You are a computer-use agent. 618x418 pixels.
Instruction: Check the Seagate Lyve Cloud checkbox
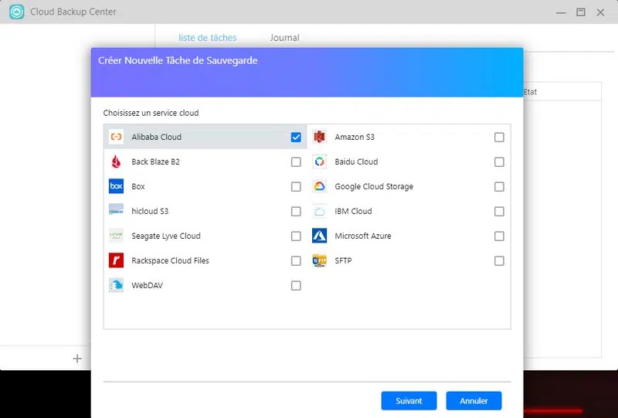pyautogui.click(x=296, y=236)
